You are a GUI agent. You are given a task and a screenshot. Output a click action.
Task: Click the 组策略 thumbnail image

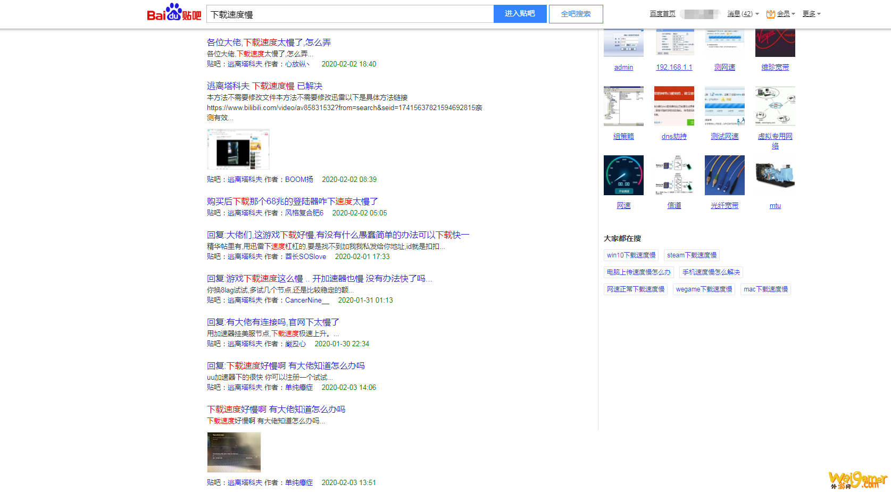click(623, 106)
